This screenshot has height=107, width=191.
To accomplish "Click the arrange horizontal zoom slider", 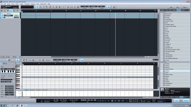I will tap(152, 57).
